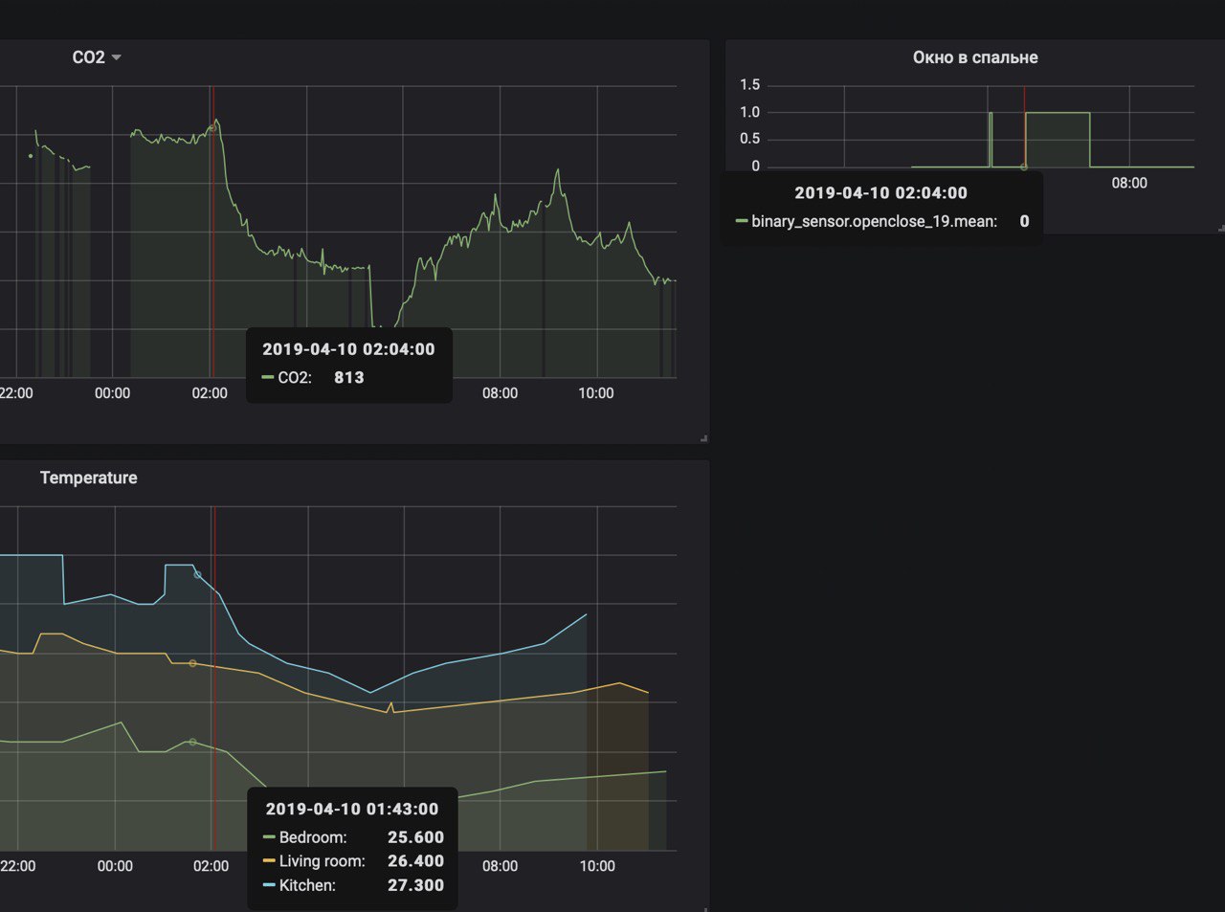Click the 02:00 label on CO2 time axis
Viewport: 1225px width, 912px height.
(x=210, y=392)
